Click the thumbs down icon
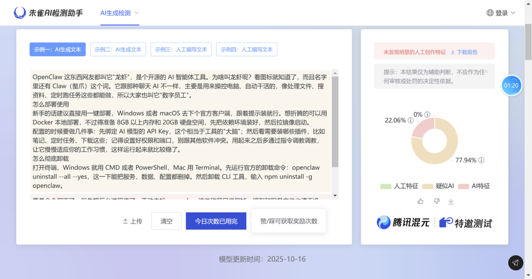The image size is (532, 279). (436, 201)
